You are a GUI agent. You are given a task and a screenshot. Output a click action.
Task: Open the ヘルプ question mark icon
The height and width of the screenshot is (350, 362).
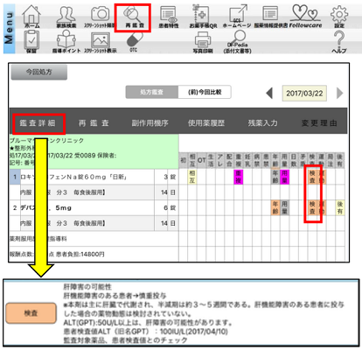click(339, 42)
